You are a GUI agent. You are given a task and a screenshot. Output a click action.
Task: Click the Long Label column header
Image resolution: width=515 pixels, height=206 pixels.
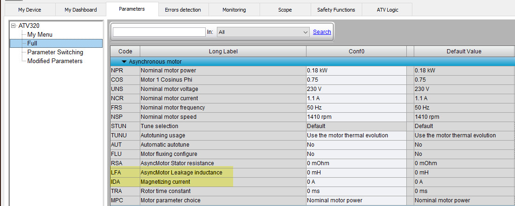pyautogui.click(x=223, y=51)
